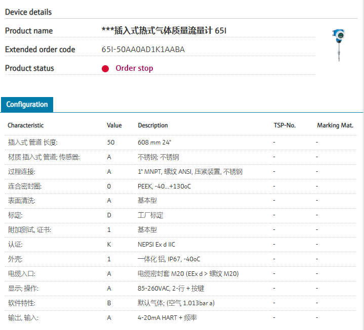Click the PEEK, -40...+130oC seal description
Image resolution: width=364 pixels, height=330 pixels.
coord(165,186)
